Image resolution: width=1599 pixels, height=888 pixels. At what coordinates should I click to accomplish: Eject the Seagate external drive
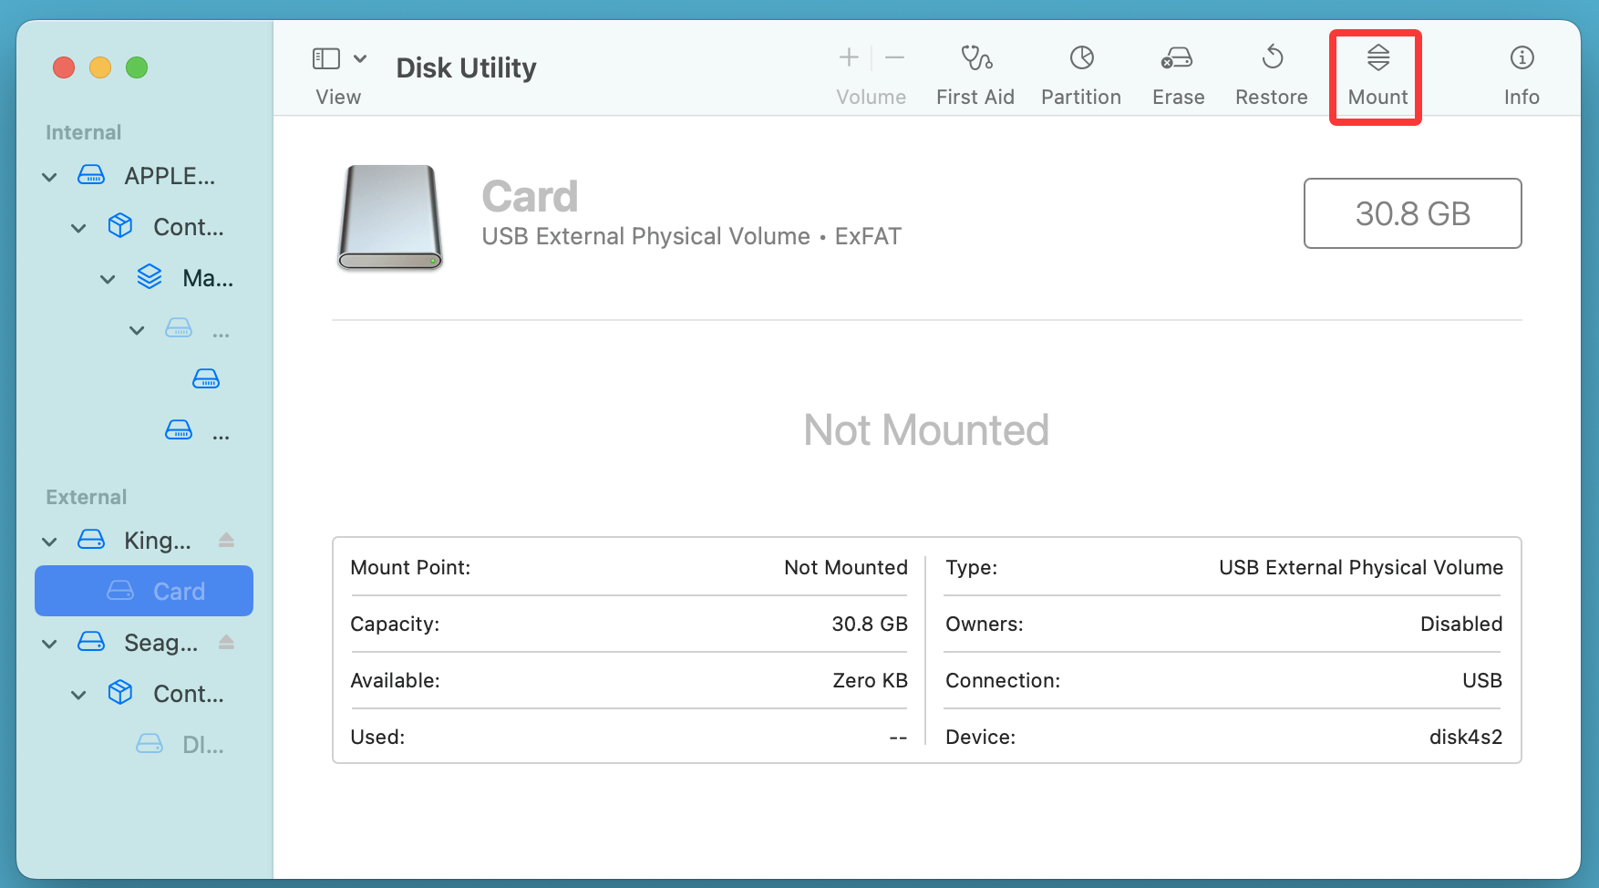coord(227,643)
